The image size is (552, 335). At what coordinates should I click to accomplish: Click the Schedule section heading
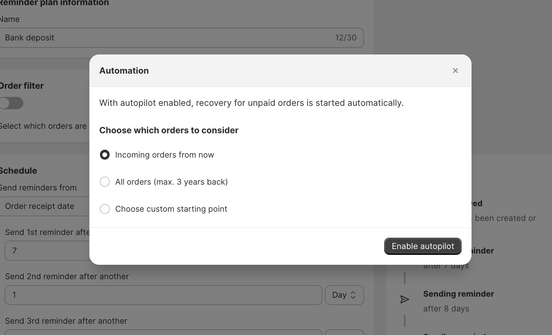(x=18, y=171)
